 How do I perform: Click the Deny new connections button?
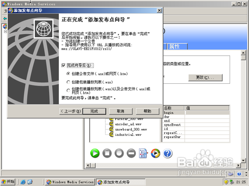(x=131, y=153)
